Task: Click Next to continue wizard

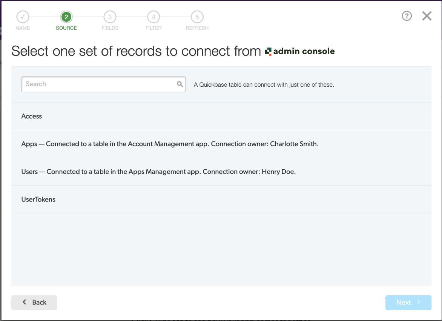Action: coord(408,303)
